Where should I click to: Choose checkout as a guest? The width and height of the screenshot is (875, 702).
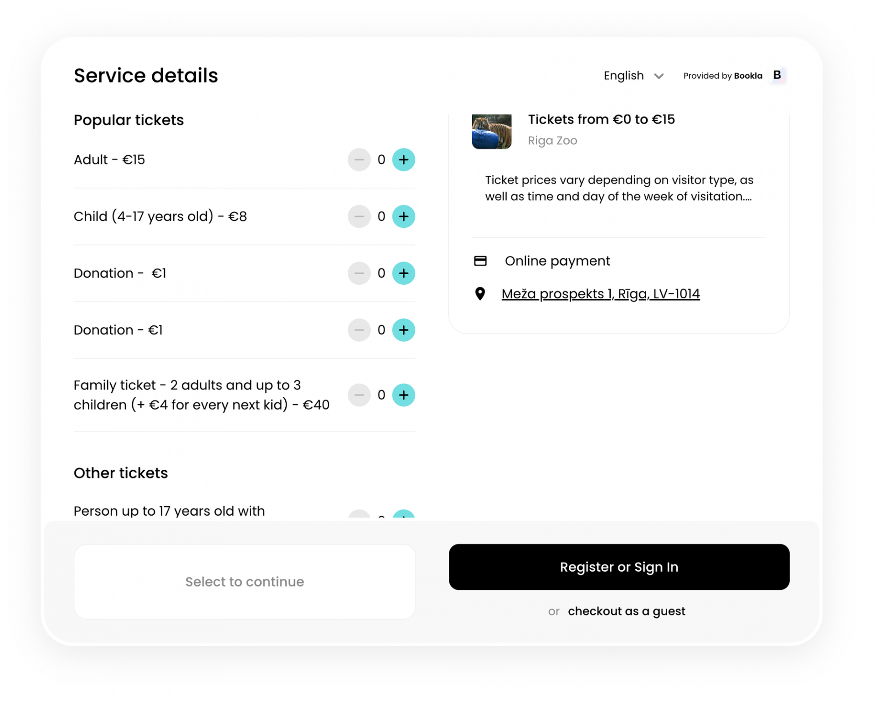(x=626, y=611)
